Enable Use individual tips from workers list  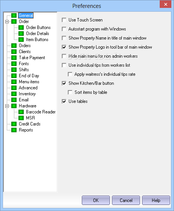64,65
